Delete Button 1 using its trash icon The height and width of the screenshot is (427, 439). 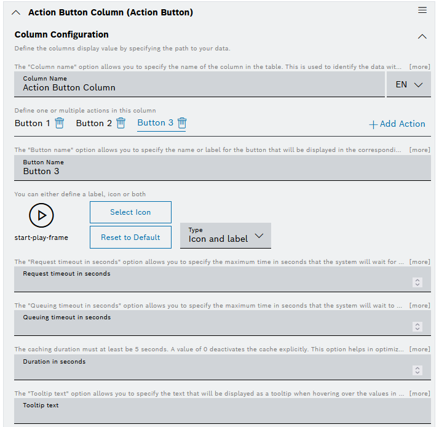click(60, 123)
